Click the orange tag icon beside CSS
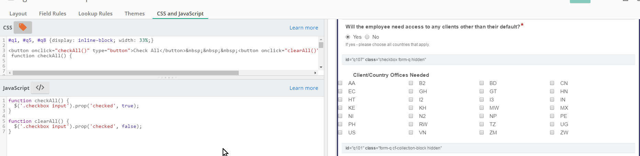This screenshot has width=640, height=156. coord(23,27)
